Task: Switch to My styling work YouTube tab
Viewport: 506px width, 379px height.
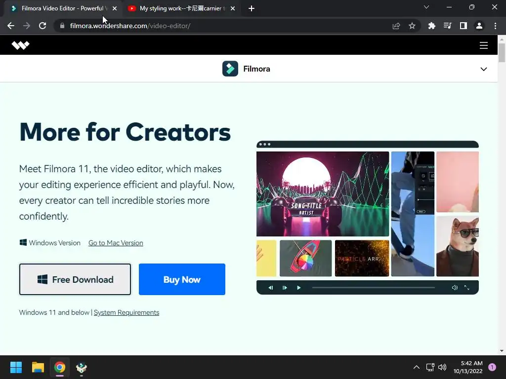Action: point(183,8)
